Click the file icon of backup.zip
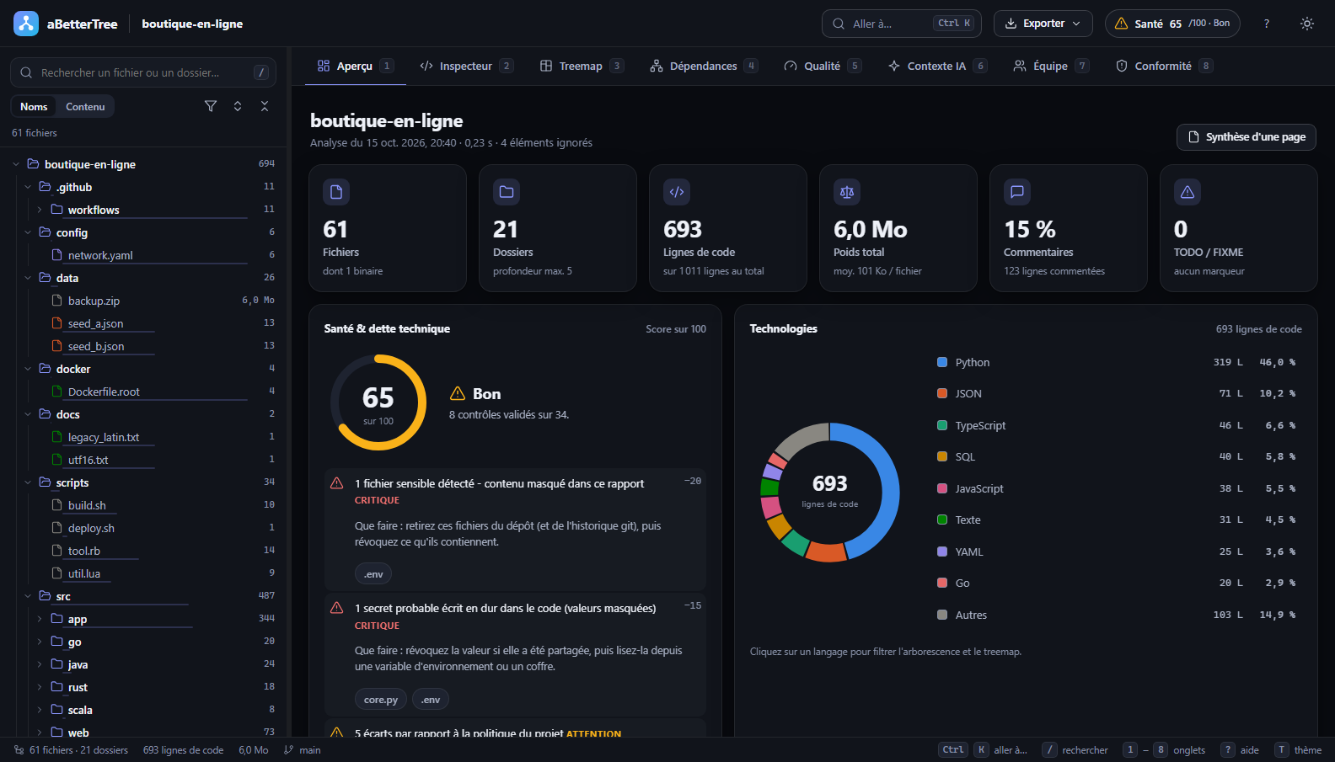 57,301
